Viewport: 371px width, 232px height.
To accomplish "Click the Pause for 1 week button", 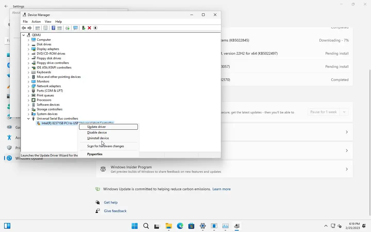I will tap(324, 112).
